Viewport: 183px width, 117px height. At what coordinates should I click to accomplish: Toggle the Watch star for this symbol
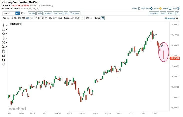[x=170, y=8]
